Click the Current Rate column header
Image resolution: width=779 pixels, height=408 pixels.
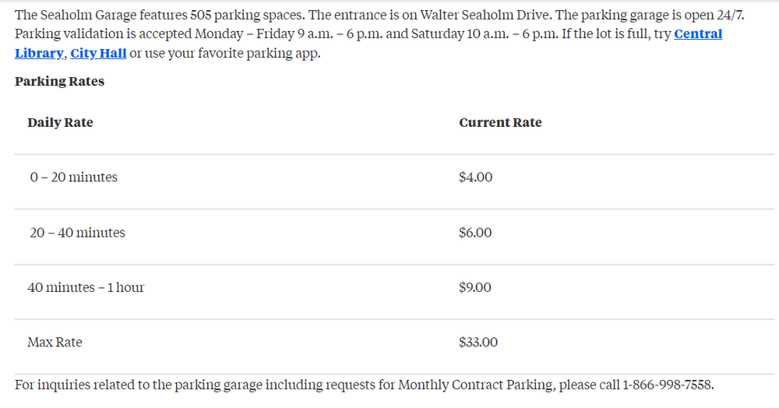pyautogui.click(x=500, y=122)
